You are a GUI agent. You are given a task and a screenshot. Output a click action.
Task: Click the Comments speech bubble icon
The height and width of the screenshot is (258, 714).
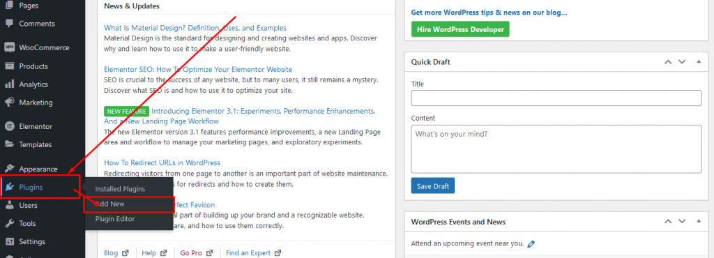pos(9,24)
